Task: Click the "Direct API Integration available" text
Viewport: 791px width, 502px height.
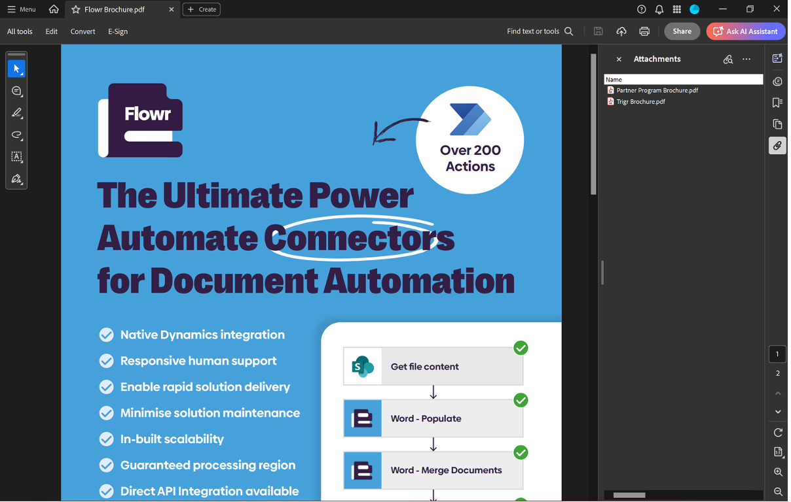Action: [x=210, y=491]
